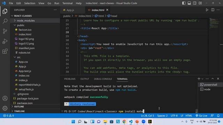The image size is (223, 125).
Task: Open the Search view in activity bar
Action: pos(5,21)
